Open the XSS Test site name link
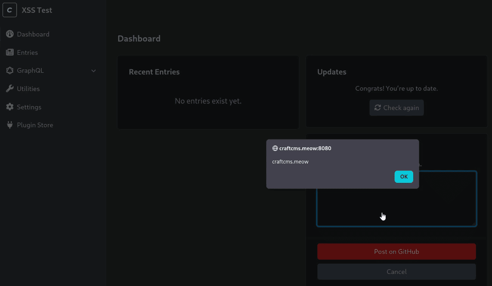 pos(37,10)
